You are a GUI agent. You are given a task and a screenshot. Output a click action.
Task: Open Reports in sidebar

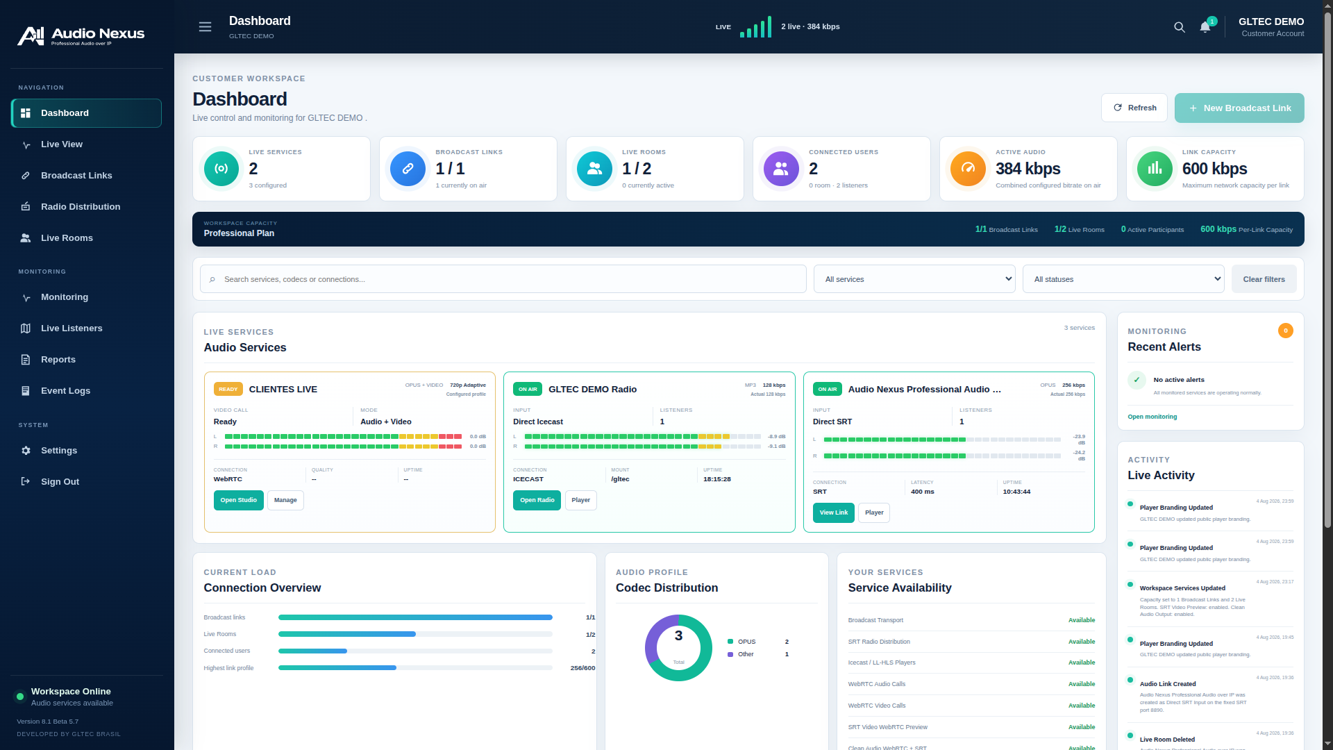86,360
